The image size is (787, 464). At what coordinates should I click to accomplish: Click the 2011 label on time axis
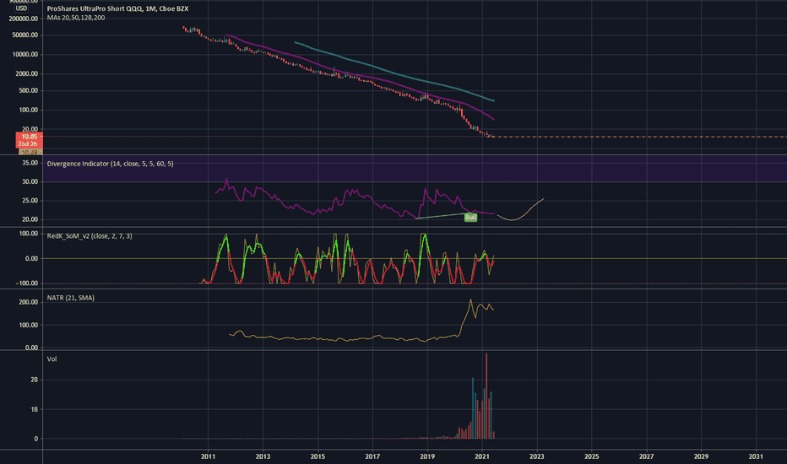coord(208,456)
